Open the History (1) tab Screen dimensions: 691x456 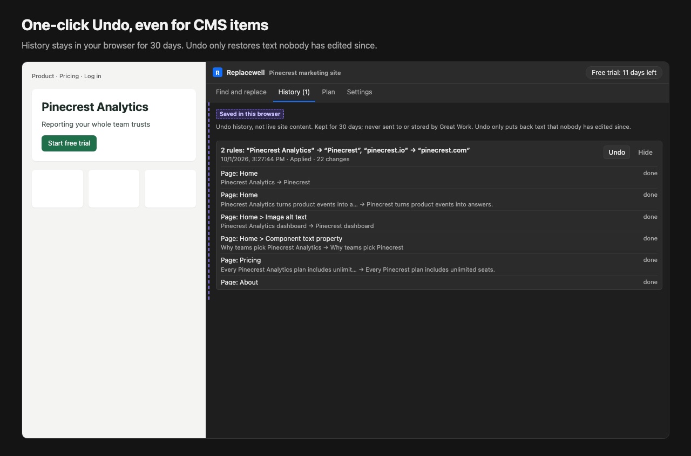pyautogui.click(x=294, y=92)
